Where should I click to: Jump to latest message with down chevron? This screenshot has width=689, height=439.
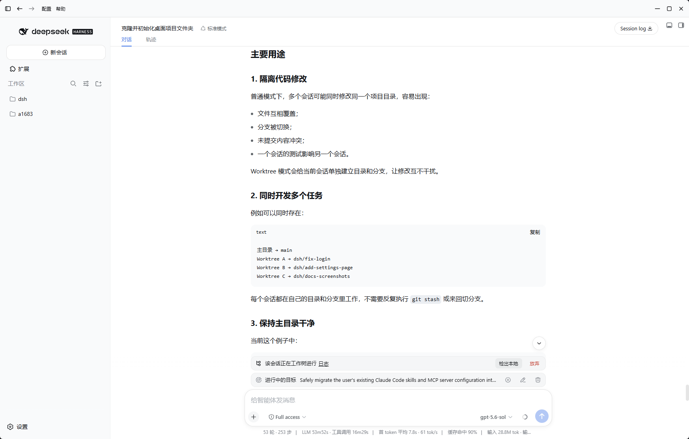click(539, 343)
